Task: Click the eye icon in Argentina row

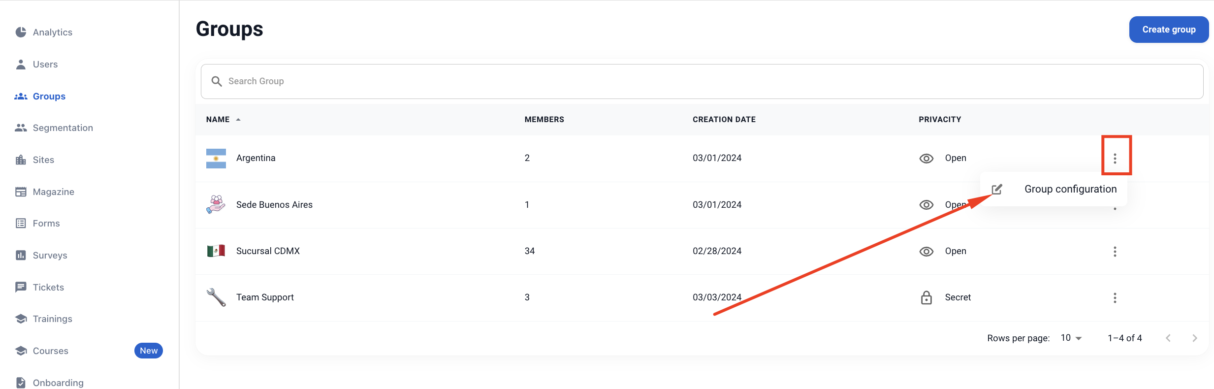Action: pos(926,159)
